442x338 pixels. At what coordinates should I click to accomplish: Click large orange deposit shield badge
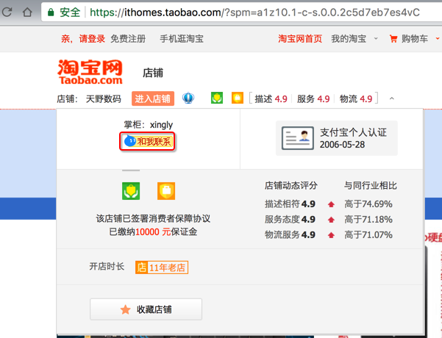click(x=166, y=191)
